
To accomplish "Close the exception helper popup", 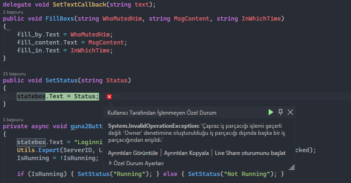I will 290,112.
